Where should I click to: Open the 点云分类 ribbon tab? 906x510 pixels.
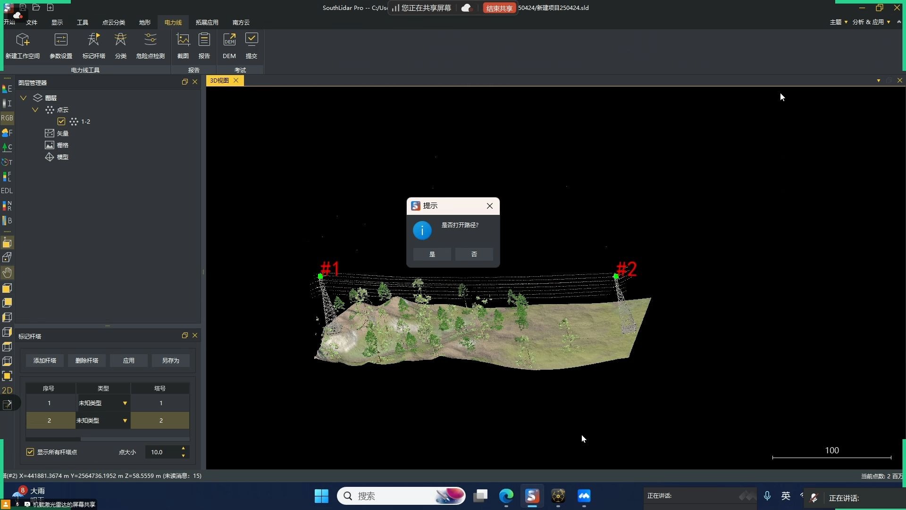(x=113, y=22)
